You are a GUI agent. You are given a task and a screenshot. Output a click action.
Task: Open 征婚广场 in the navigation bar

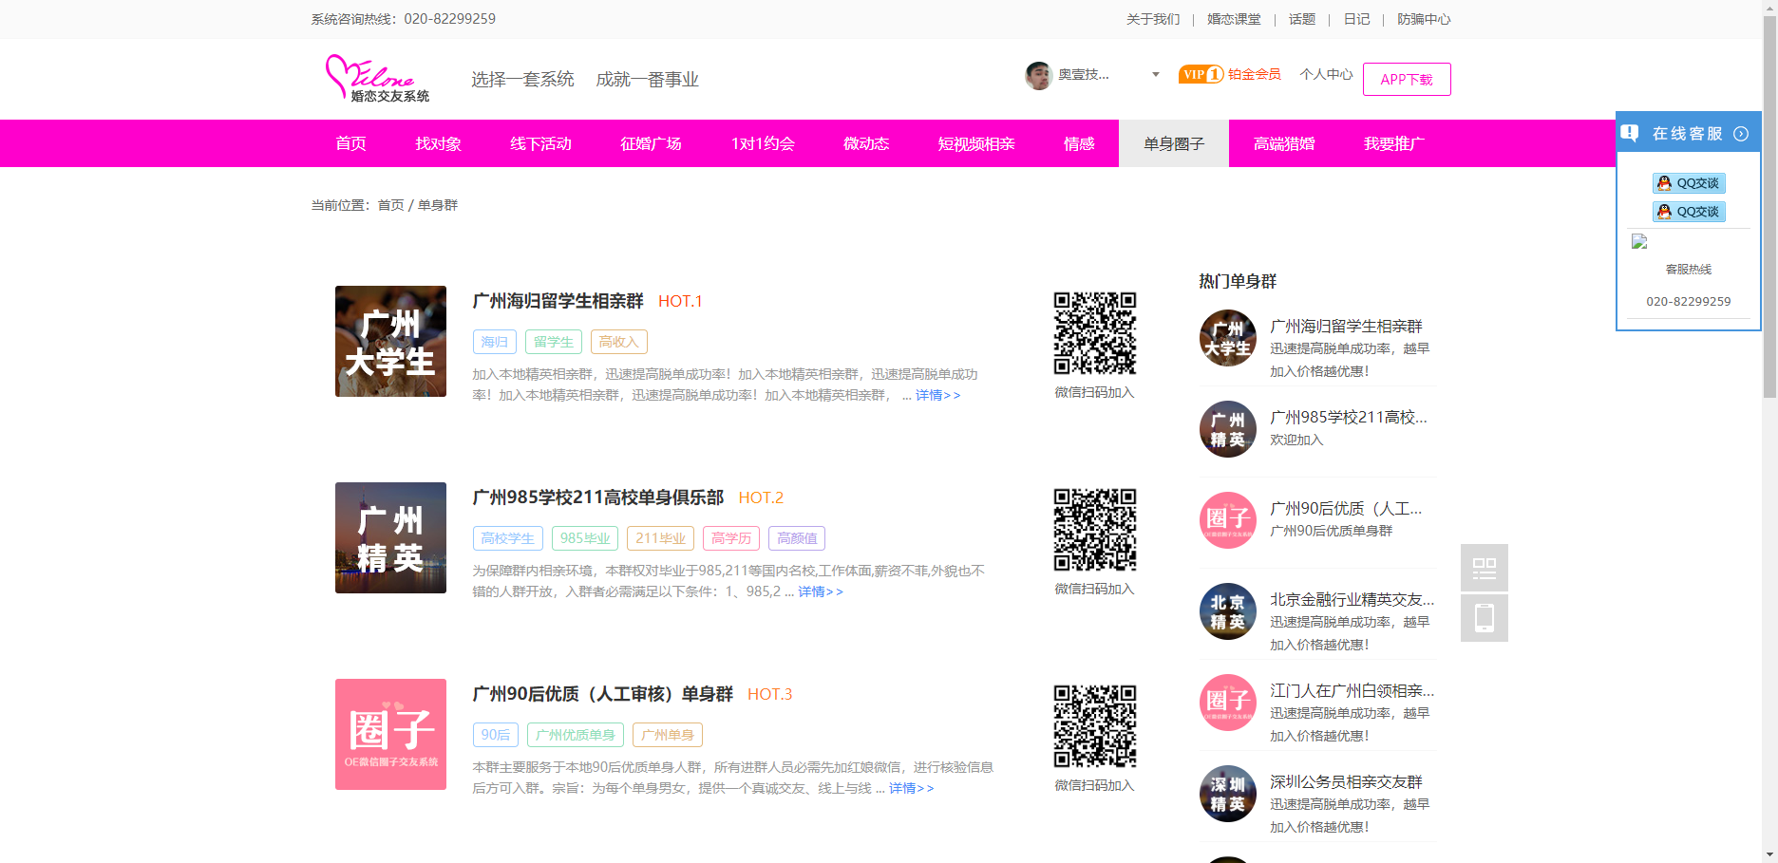(x=651, y=143)
